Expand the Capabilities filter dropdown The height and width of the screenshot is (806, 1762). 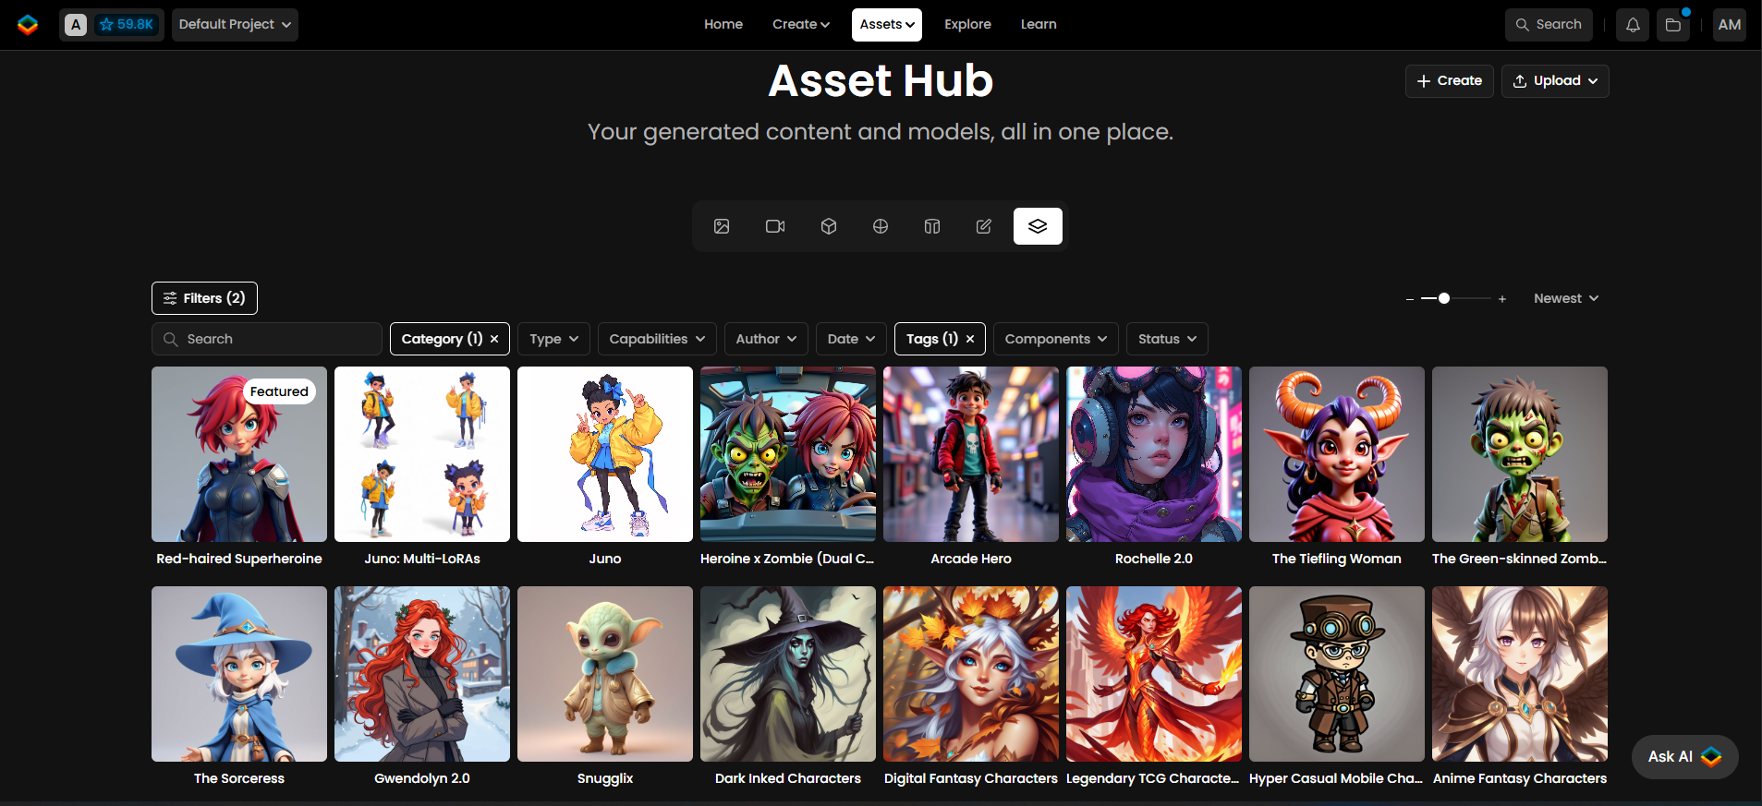tap(657, 339)
